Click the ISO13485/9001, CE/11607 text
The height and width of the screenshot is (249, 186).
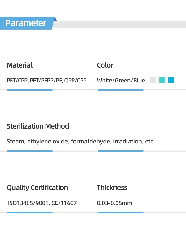(42, 203)
